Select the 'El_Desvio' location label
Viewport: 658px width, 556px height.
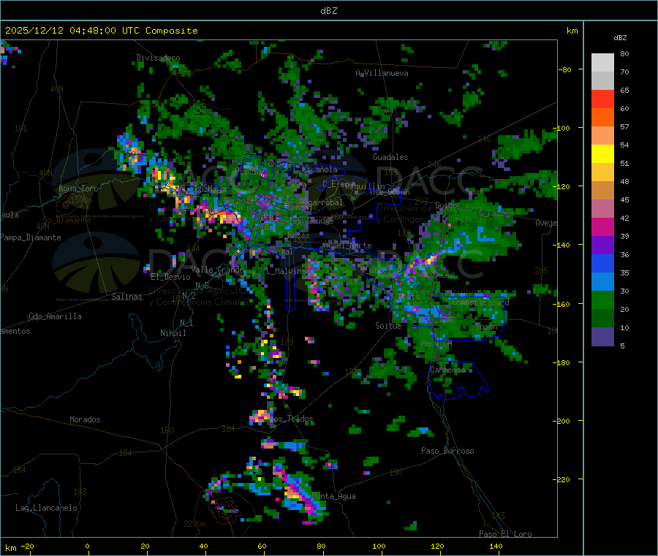click(170, 277)
